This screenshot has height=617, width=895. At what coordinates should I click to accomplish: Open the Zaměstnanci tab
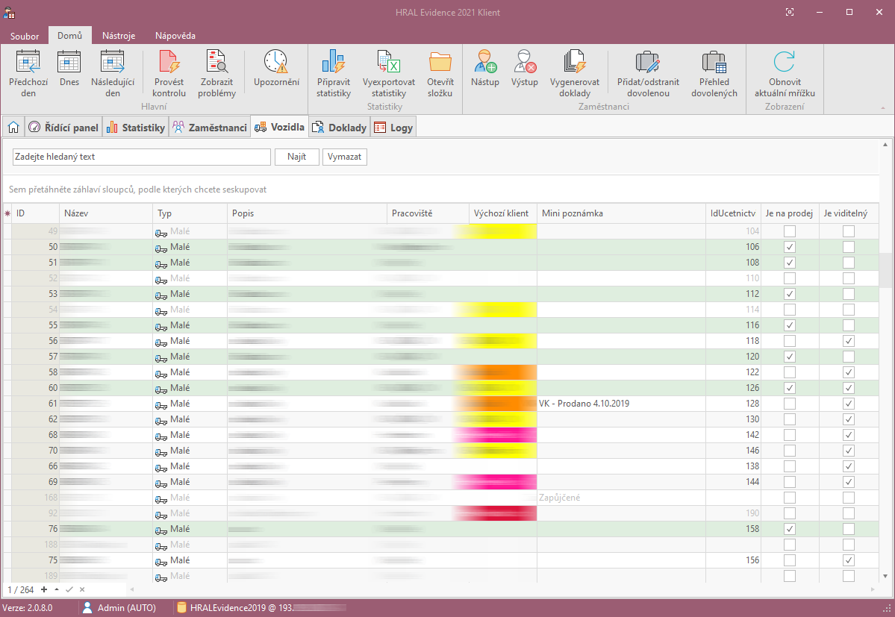[x=210, y=127]
